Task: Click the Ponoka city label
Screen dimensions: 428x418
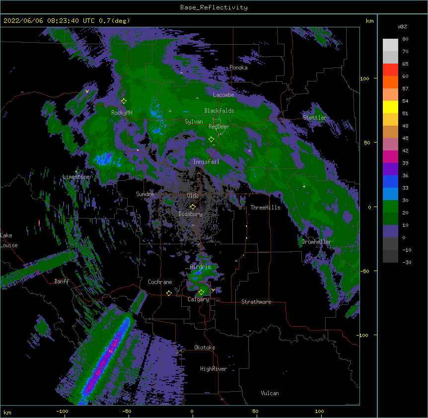Action: tap(238, 68)
